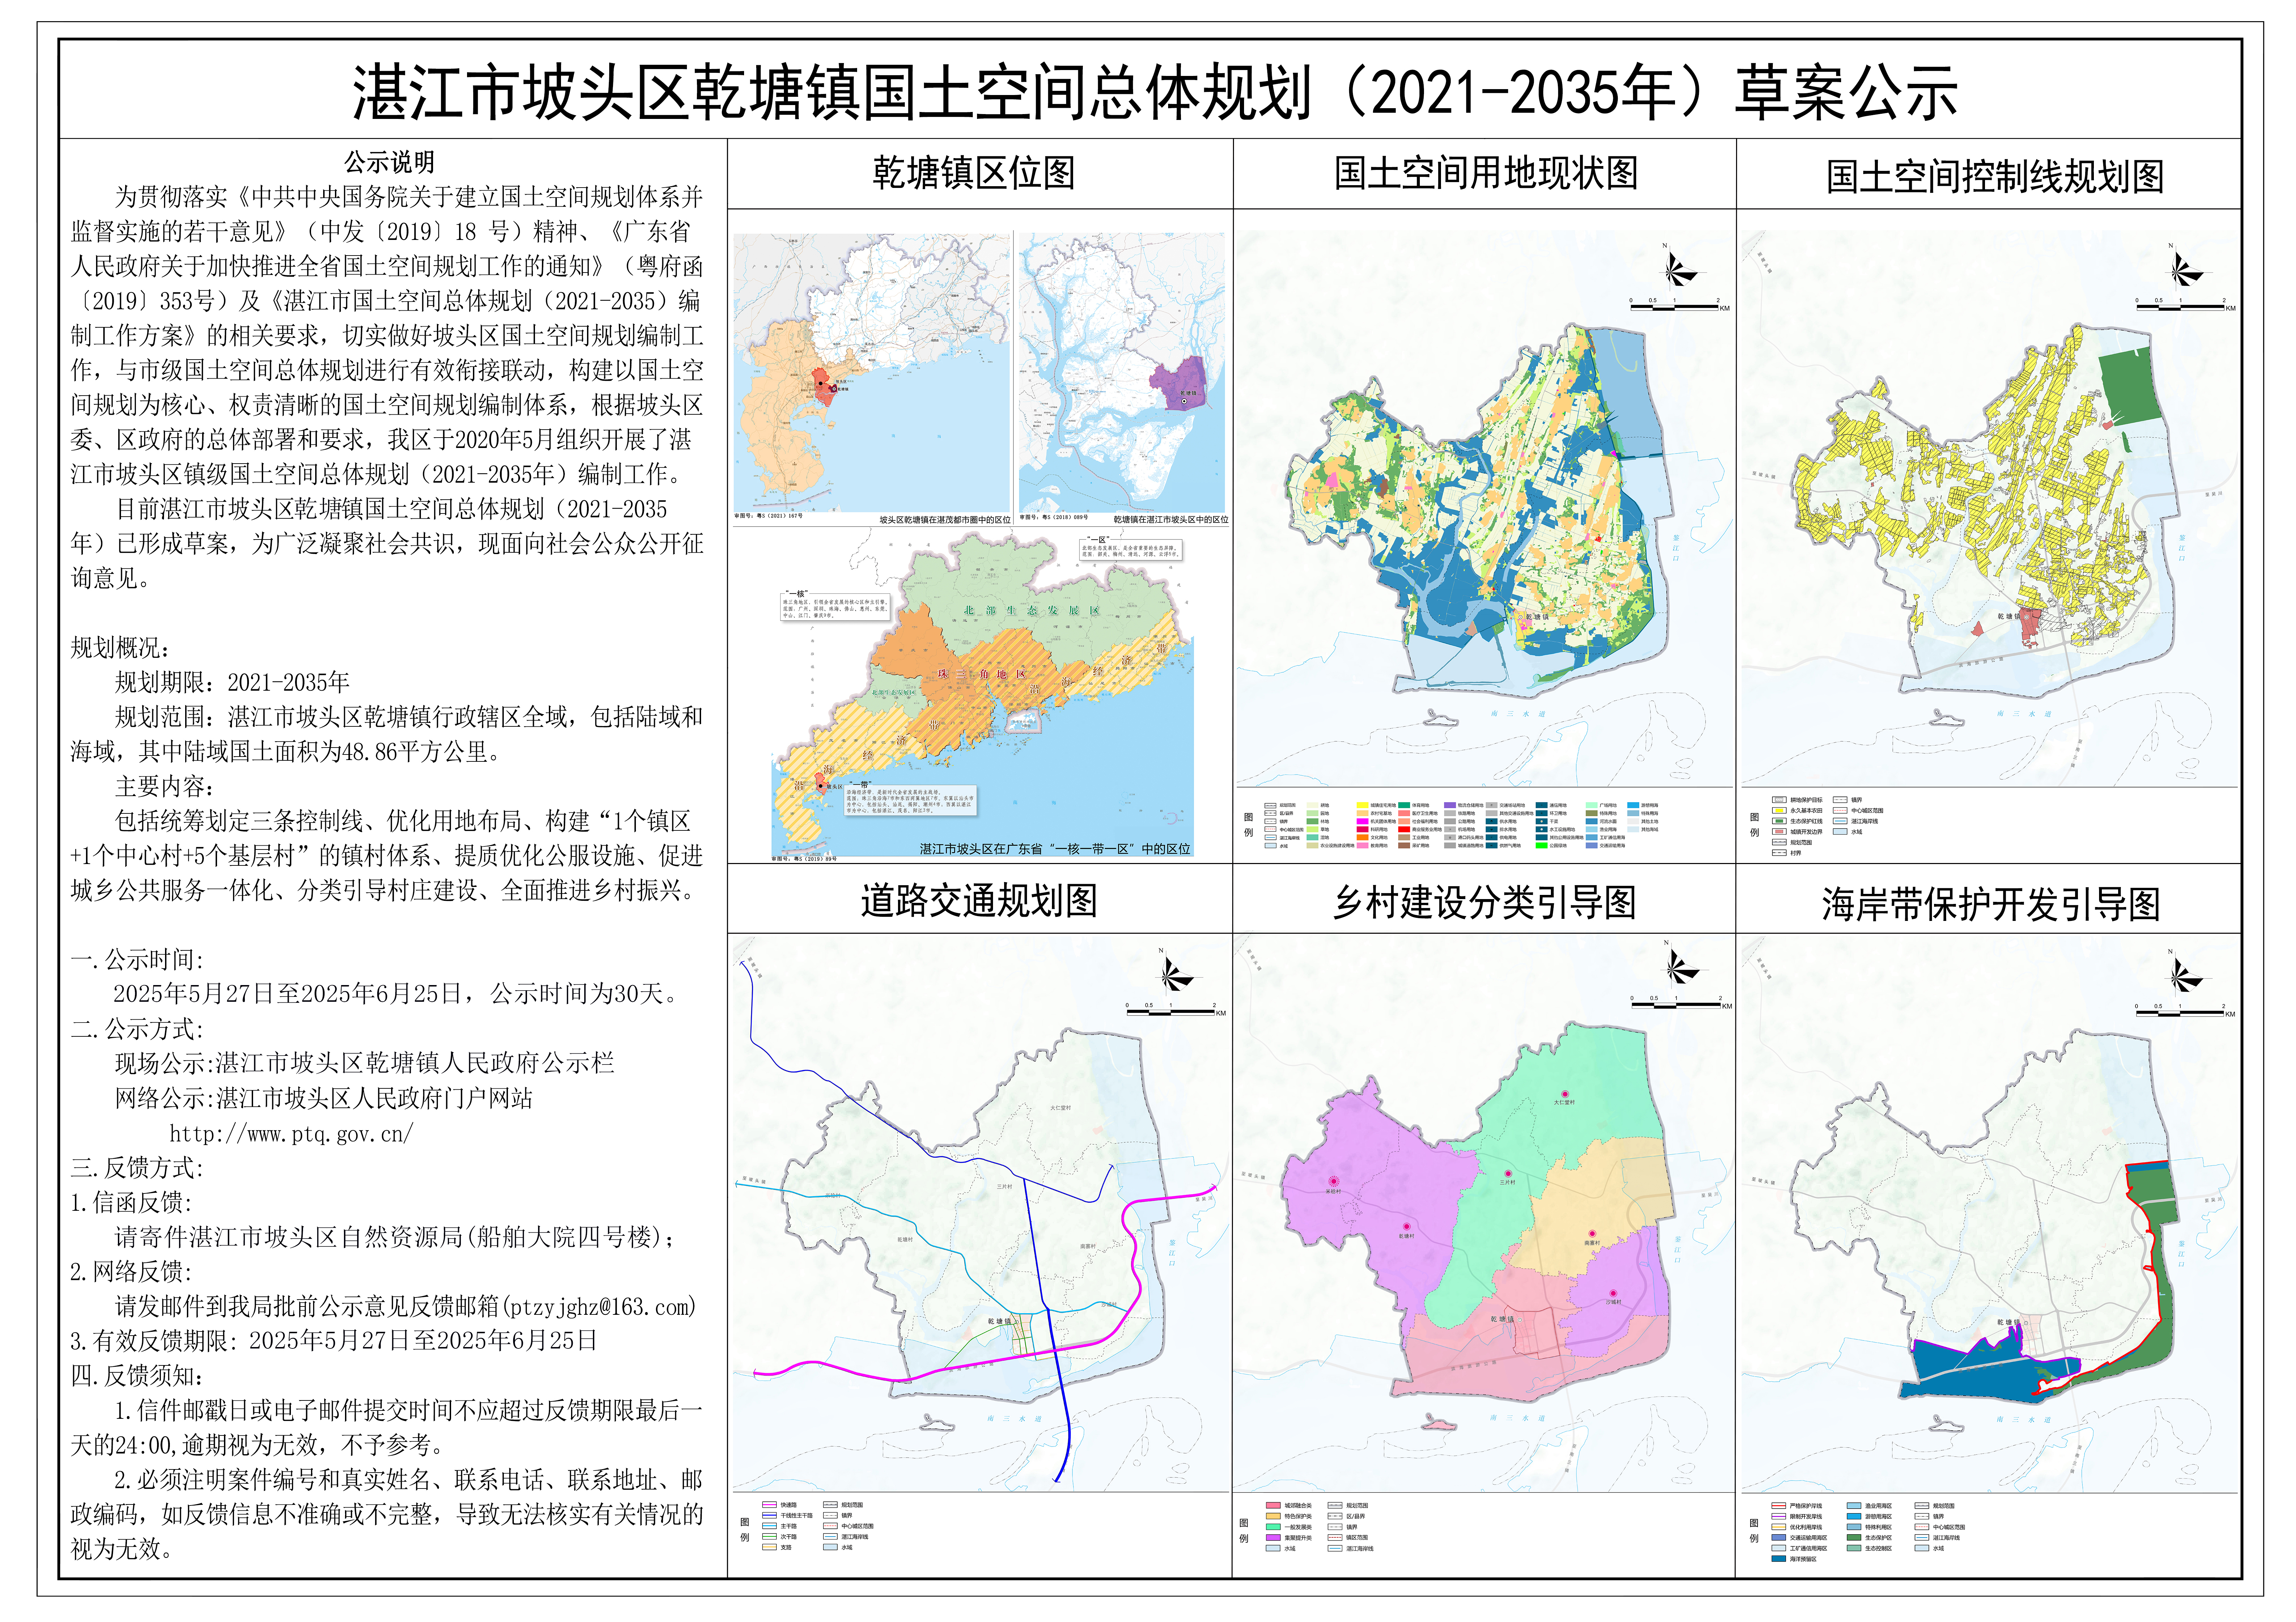Viewport: 2296px width, 1622px height.
Task: Click the 乾塘镇在湛江市坡头区中的区位 map
Action: coord(1122,373)
